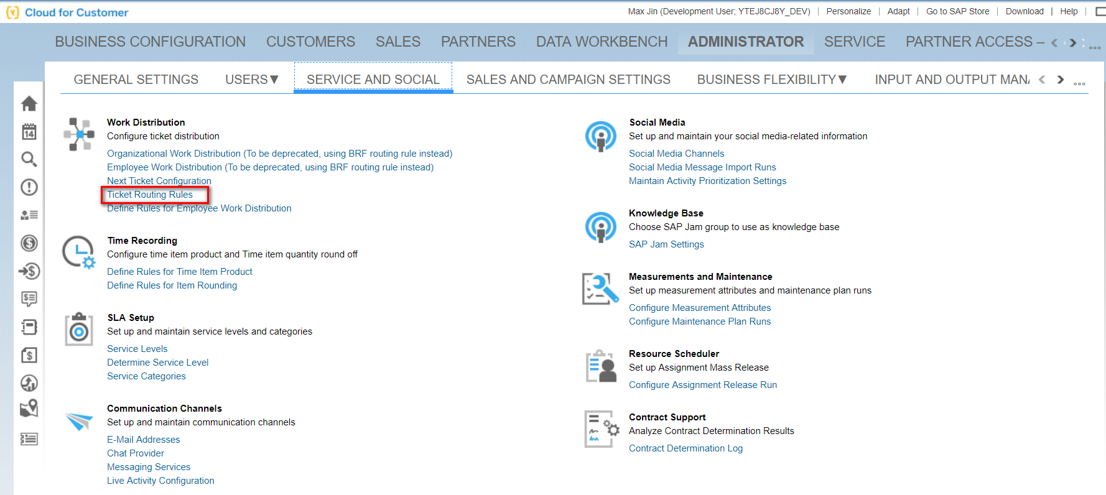Click the Cloud for Customer logo icon
The height and width of the screenshot is (495, 1106).
[12, 12]
